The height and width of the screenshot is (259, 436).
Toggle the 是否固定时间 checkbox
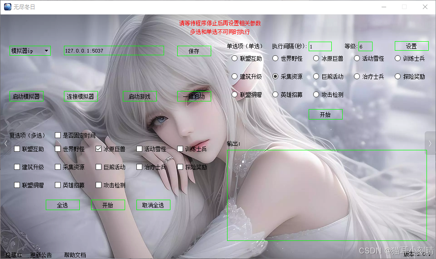58,135
